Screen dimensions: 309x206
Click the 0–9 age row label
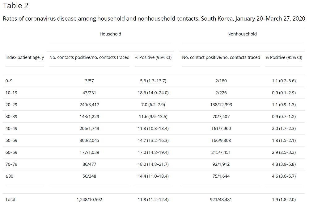tap(9, 81)
